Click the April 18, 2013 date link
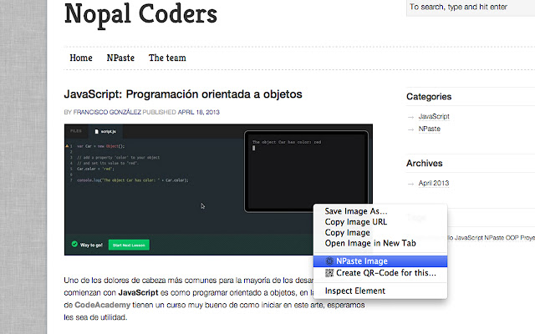 (x=199, y=112)
